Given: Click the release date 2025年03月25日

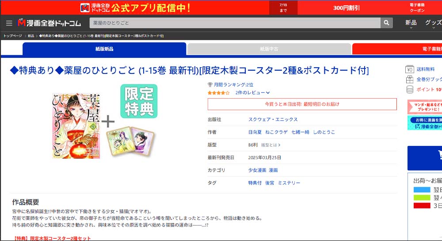Looking at the screenshot, I should [264, 158].
